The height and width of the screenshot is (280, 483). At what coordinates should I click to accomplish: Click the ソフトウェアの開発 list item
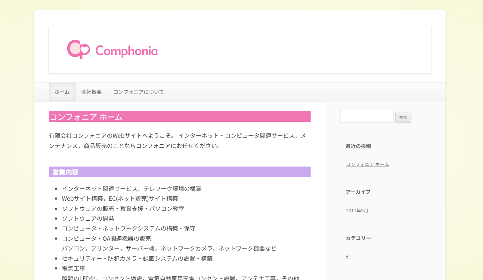click(88, 219)
